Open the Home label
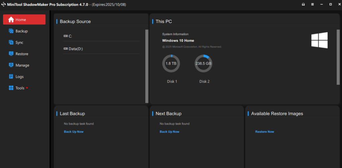 [21, 20]
